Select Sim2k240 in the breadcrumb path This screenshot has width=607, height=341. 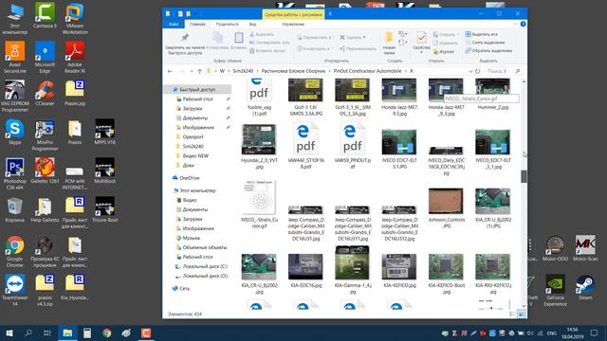(x=243, y=71)
